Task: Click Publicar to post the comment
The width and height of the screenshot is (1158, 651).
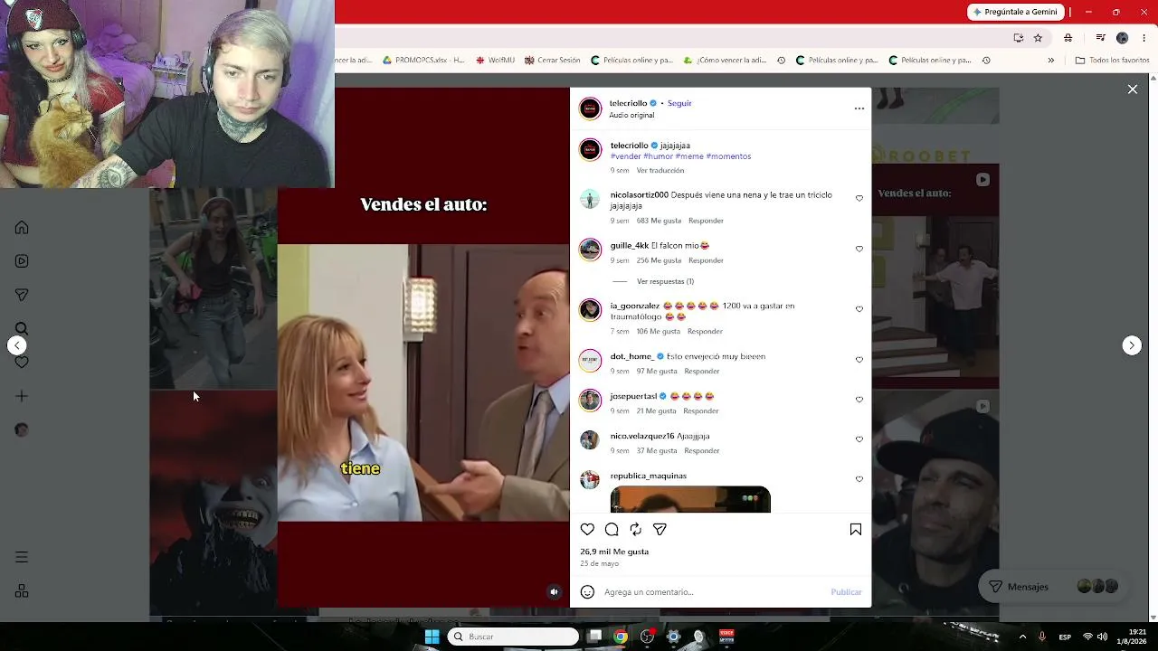Action: [x=846, y=592]
